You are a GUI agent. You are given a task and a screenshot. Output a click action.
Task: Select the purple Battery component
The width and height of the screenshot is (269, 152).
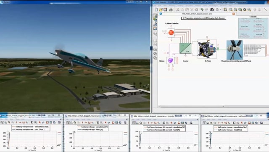(170, 60)
